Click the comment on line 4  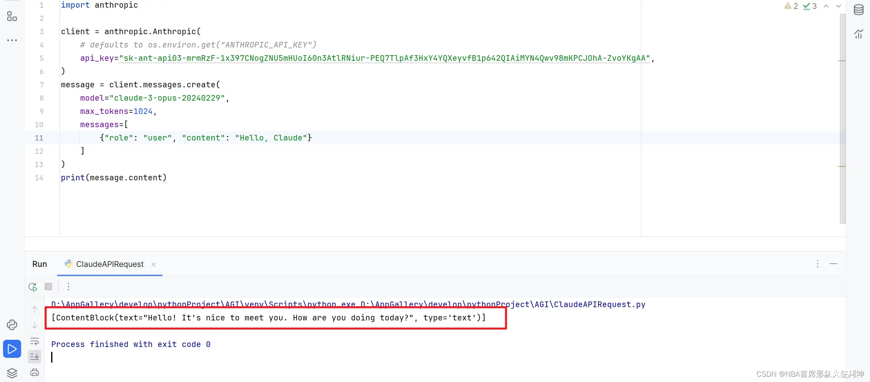(x=198, y=45)
